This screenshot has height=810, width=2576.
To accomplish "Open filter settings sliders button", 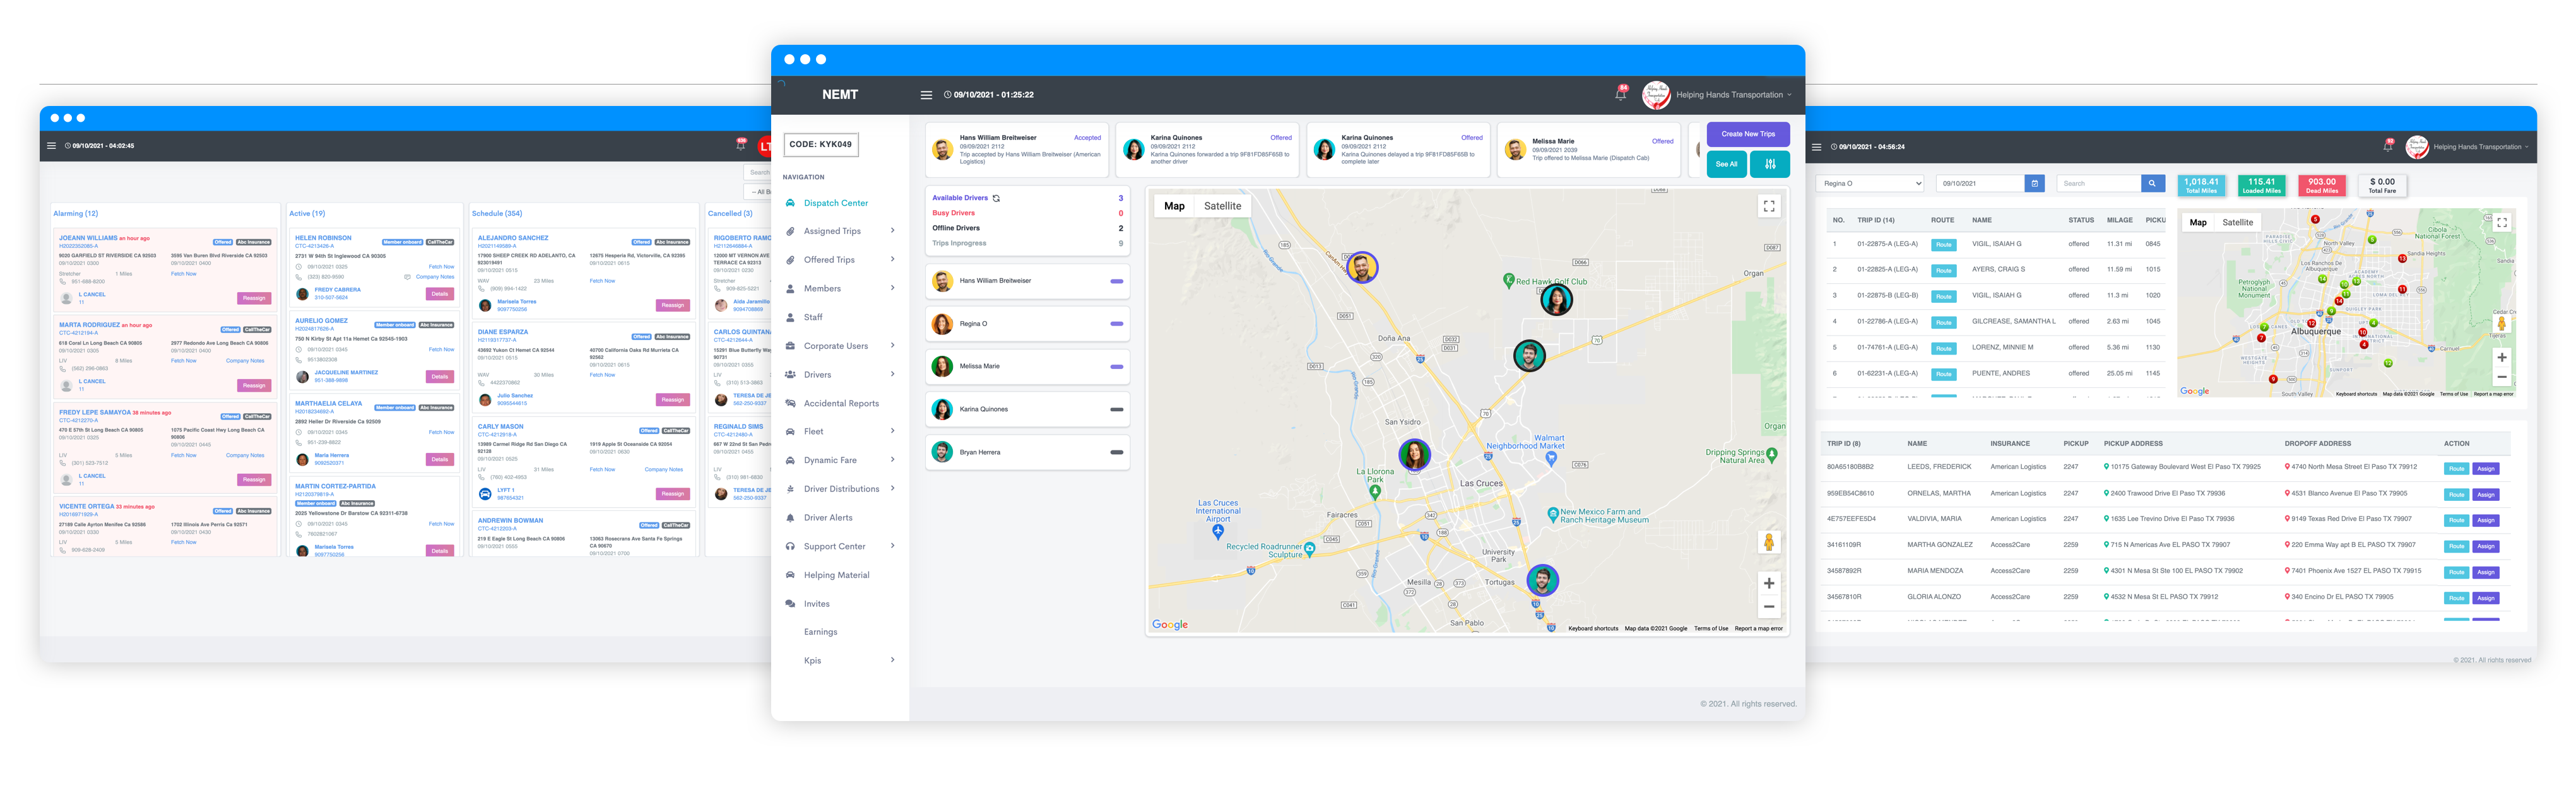I will point(1770,164).
